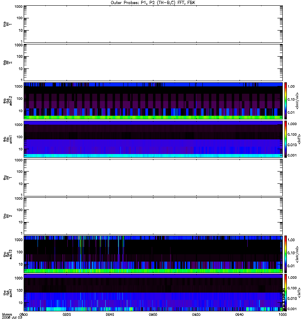Click the 'thc fbk scm1' y-axis label

coord(7,293)
